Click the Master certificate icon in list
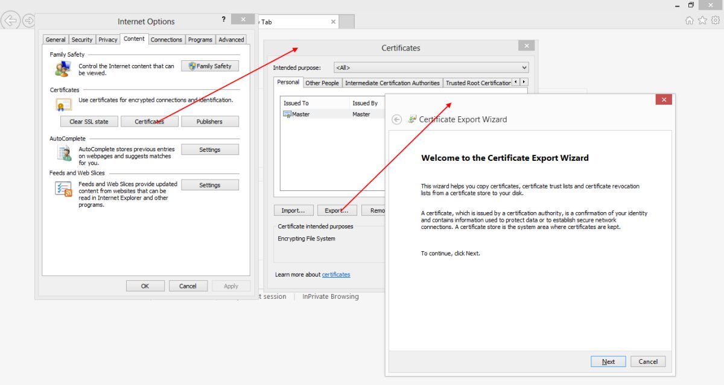 (288, 114)
